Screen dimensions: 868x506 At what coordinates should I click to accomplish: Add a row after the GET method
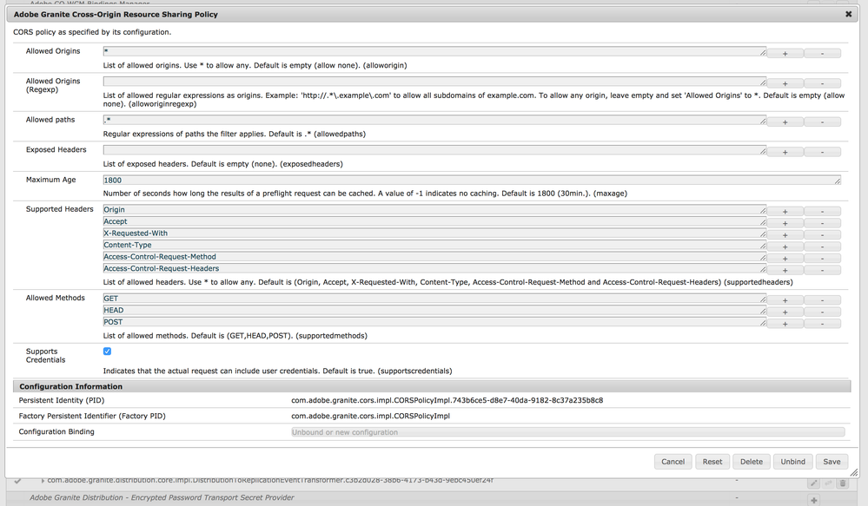tap(785, 300)
